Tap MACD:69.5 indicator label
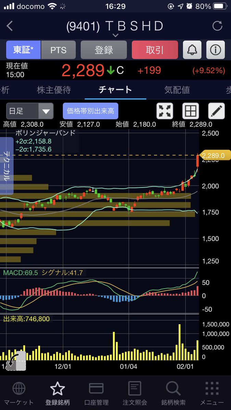Viewport: 231px width, 410px height. (x=20, y=273)
